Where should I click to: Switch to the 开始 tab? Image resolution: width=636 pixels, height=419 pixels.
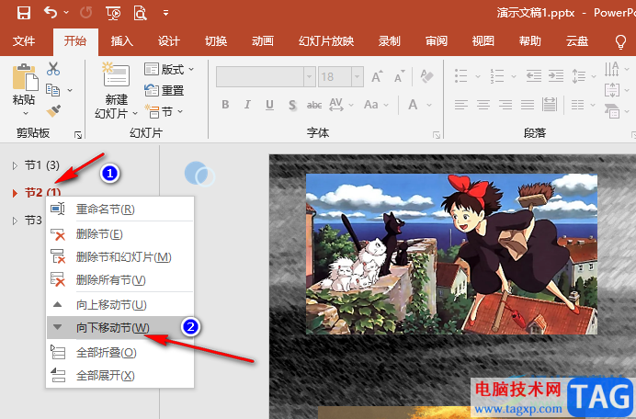coord(75,41)
